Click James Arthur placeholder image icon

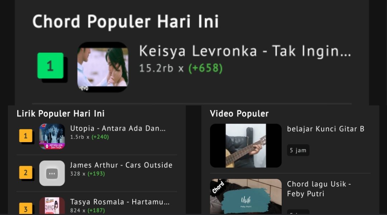point(52,173)
